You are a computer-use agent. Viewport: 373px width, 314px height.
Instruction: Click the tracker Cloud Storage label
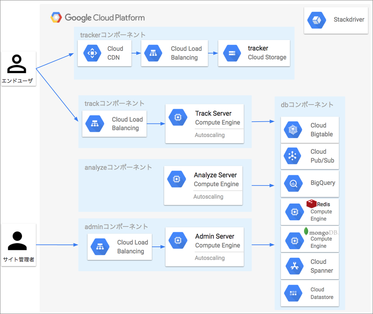tap(267, 53)
